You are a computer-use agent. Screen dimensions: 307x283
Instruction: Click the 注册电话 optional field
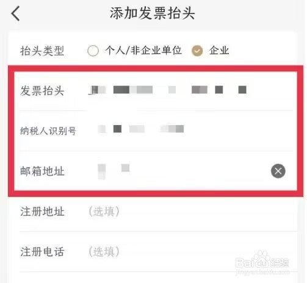[x=189, y=252]
